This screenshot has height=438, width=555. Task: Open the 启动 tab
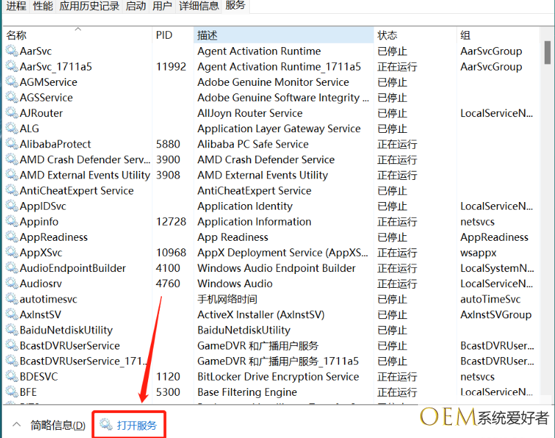[x=136, y=6]
